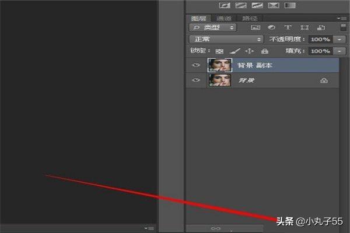This screenshot has height=233, width=350.
Task: Switch to the 路径 (Paths) tab
Action: pyautogui.click(x=250, y=18)
